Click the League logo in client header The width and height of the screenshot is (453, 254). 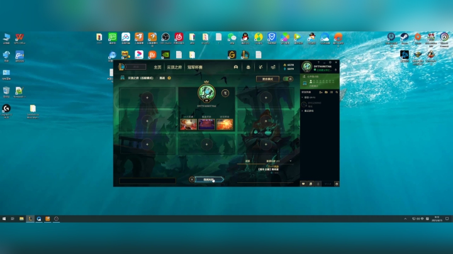121,67
